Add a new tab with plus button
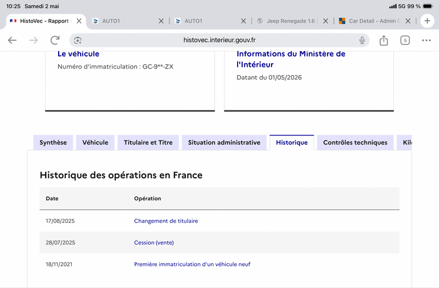439x288 pixels. click(427, 21)
